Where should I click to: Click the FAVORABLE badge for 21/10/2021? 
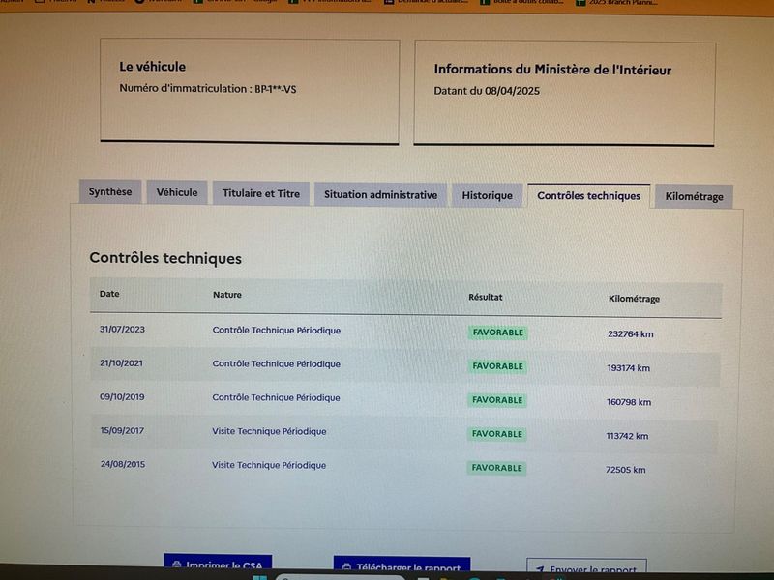pos(497,366)
